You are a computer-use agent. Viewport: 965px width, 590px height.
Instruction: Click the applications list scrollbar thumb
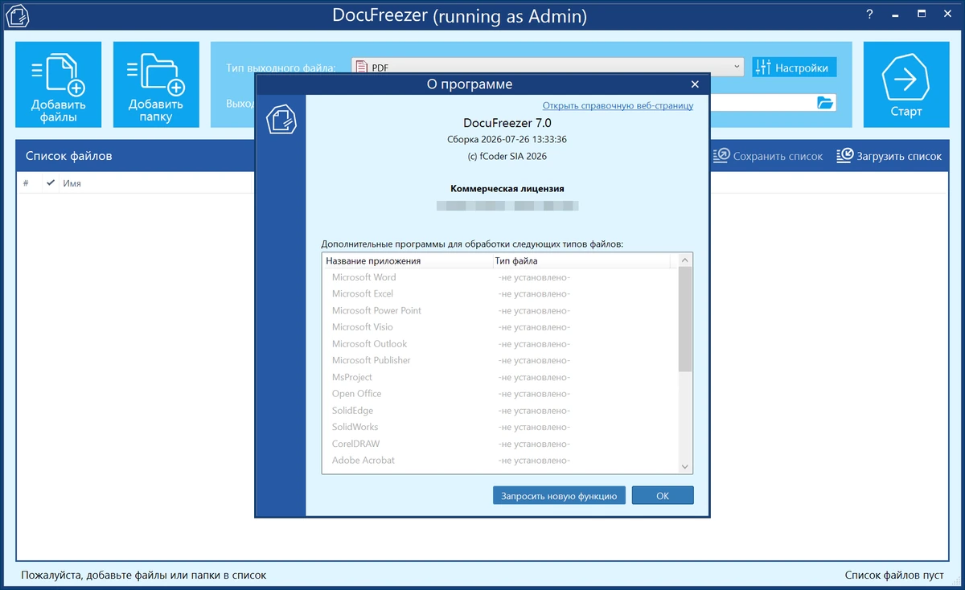pos(685,319)
